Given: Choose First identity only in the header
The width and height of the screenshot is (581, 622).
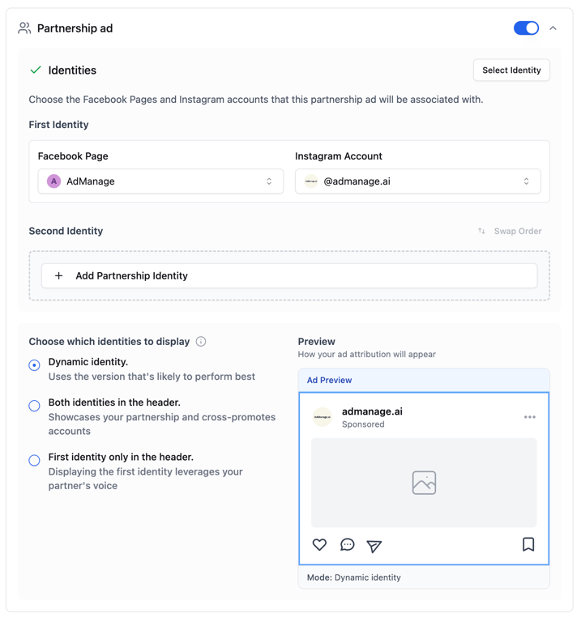Looking at the screenshot, I should 35,461.
